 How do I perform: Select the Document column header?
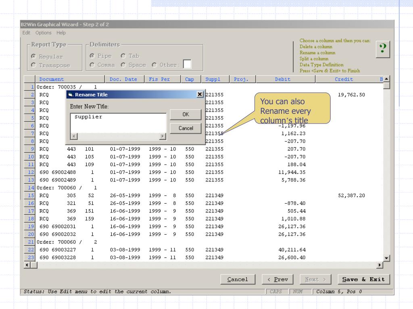[70, 79]
